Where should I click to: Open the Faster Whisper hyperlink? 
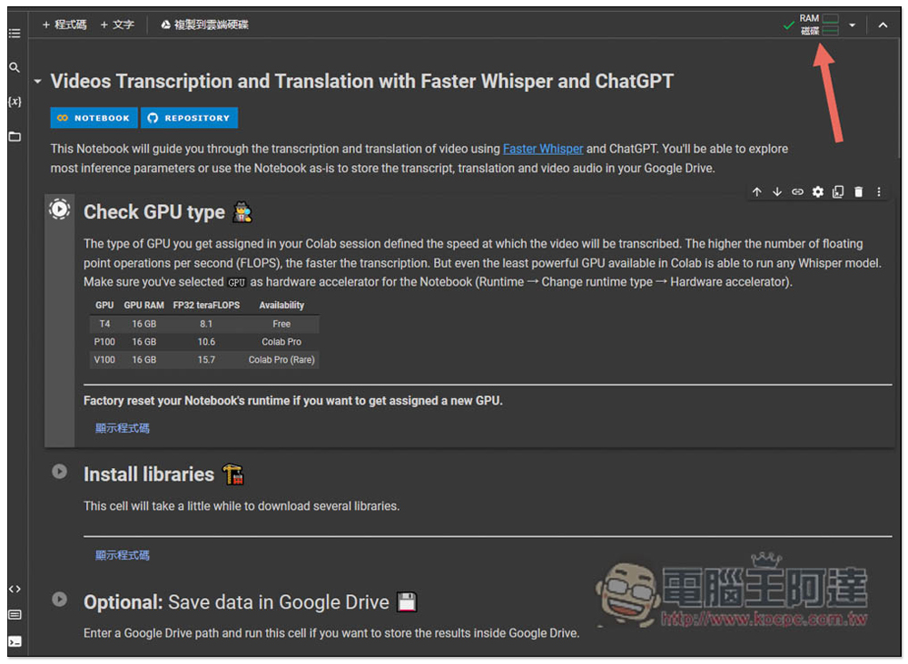[x=543, y=149]
